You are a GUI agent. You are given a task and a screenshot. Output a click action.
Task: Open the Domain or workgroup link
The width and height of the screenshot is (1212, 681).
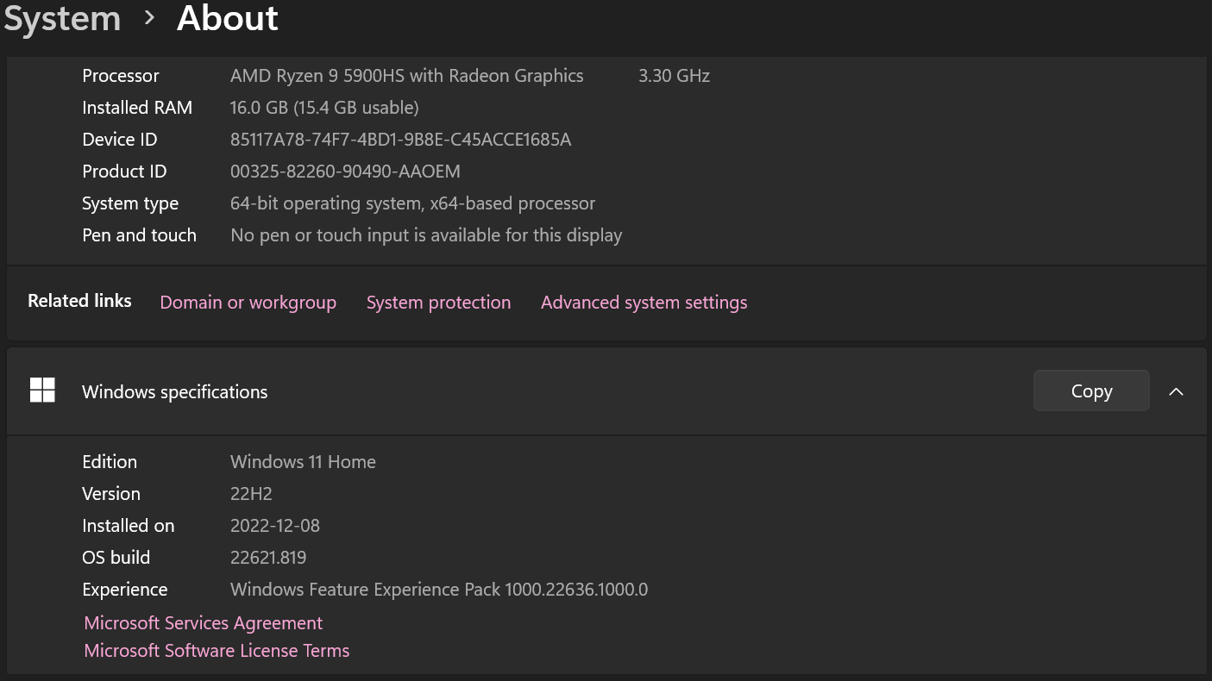tap(248, 303)
